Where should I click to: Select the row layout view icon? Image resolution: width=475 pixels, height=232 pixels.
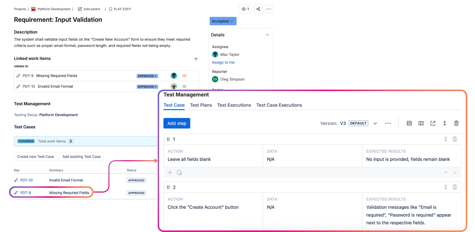pos(409,123)
